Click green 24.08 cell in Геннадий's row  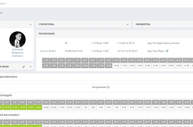point(38,107)
